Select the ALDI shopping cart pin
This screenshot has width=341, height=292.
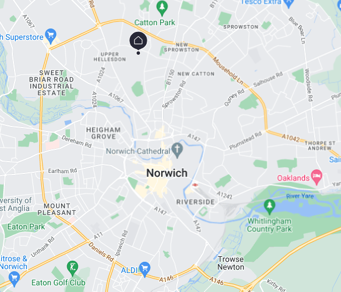coord(145,270)
